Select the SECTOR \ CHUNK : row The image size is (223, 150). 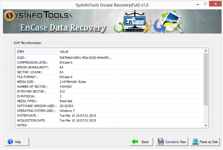coord(109,72)
